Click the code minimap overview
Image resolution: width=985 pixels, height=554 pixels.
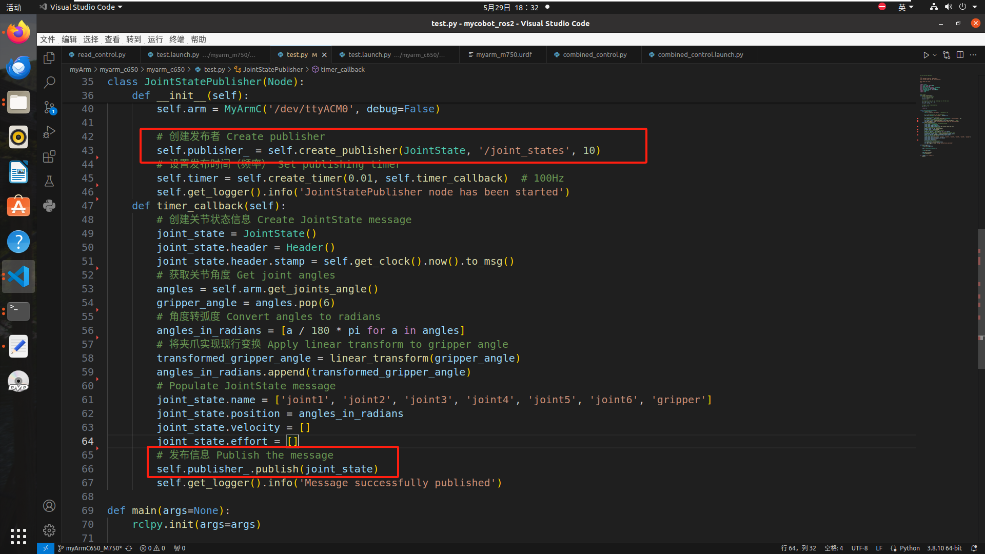[945, 115]
